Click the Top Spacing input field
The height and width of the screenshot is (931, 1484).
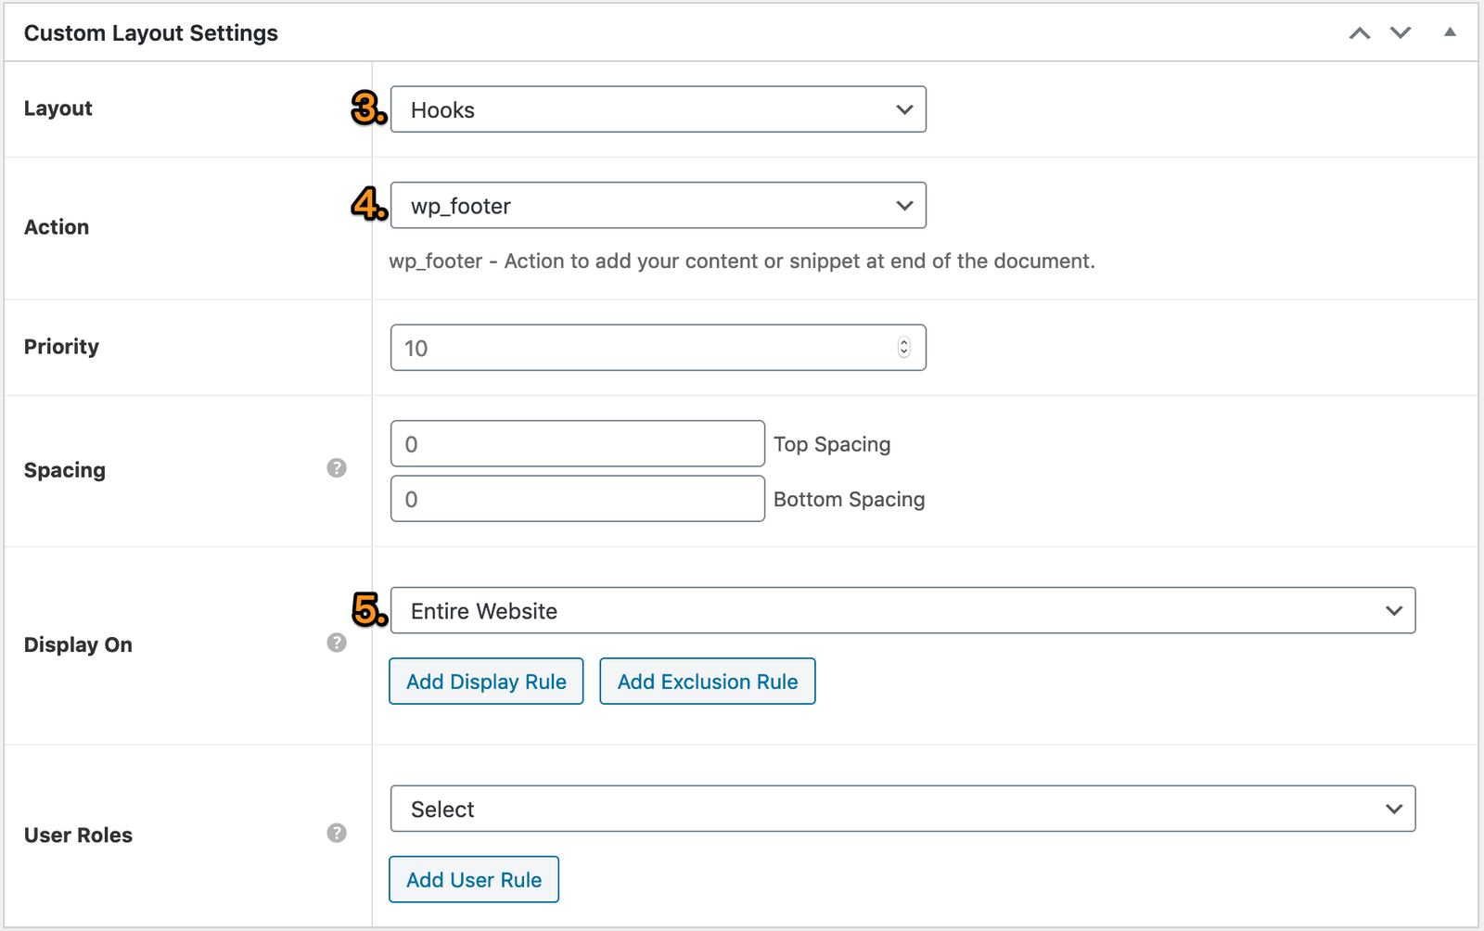[x=575, y=443]
